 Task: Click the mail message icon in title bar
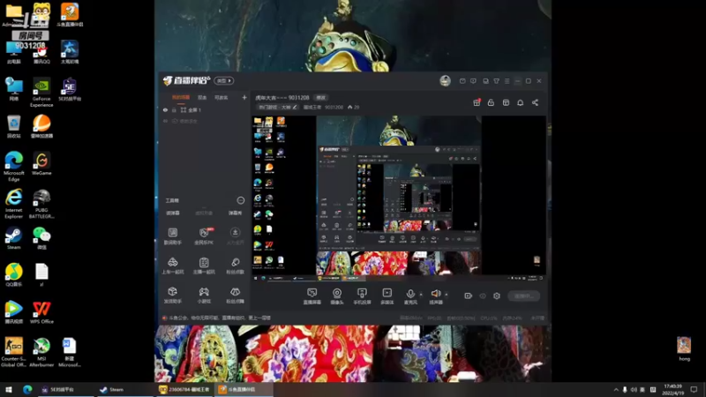click(462, 81)
